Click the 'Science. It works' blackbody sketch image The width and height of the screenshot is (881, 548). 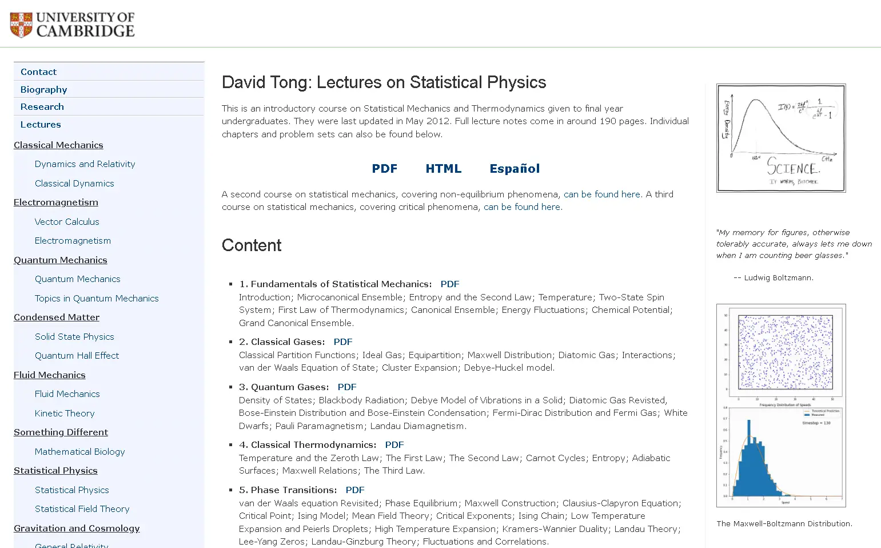coord(780,138)
